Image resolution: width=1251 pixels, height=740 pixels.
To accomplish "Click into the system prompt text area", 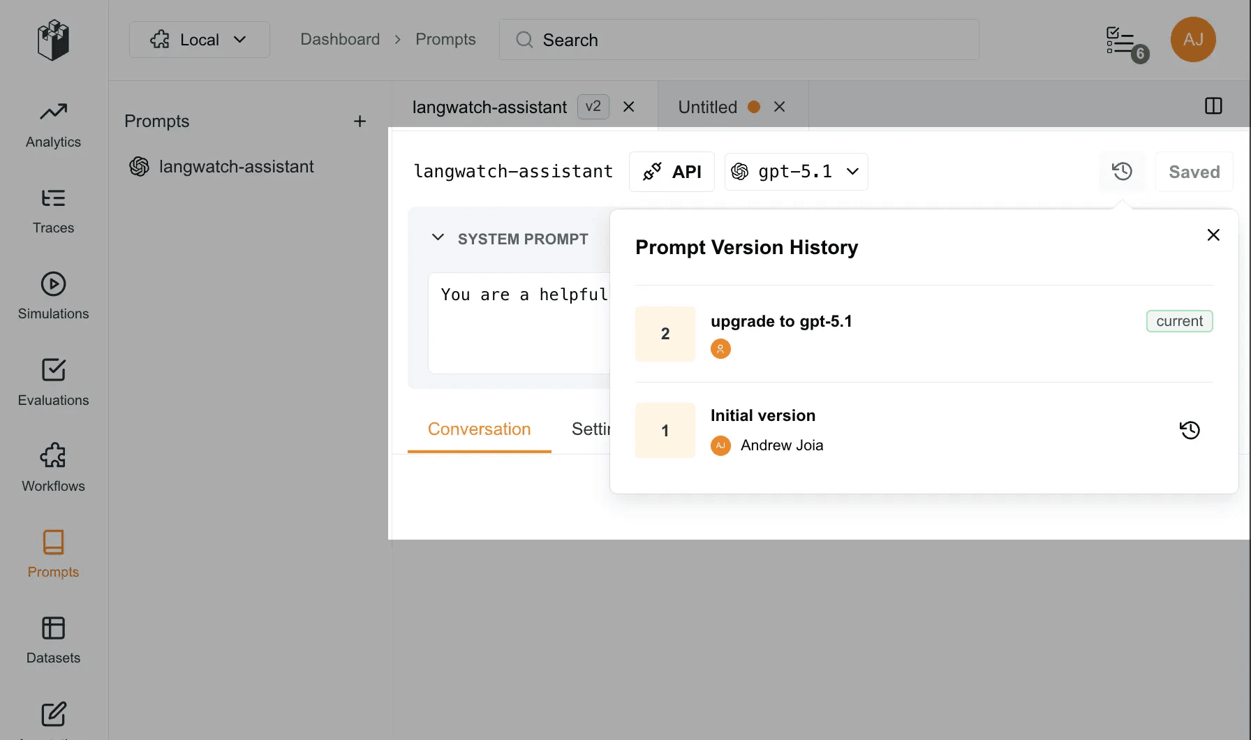I will pyautogui.click(x=519, y=323).
